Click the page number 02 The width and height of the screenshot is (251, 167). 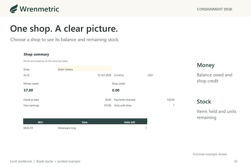[236, 161]
